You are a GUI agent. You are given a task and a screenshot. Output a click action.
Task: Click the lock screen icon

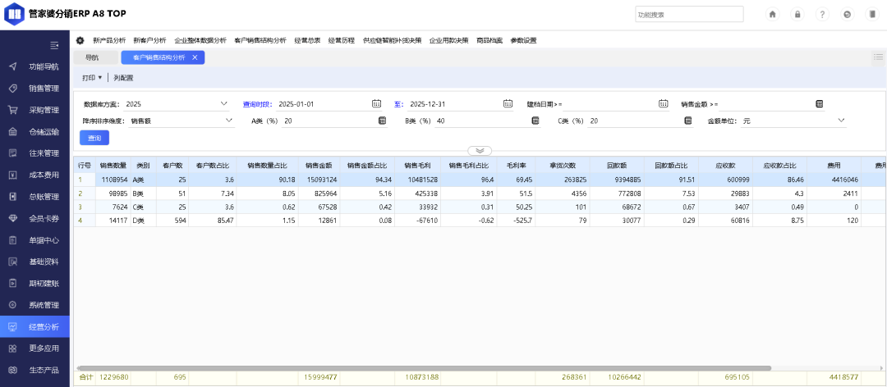[x=797, y=15]
